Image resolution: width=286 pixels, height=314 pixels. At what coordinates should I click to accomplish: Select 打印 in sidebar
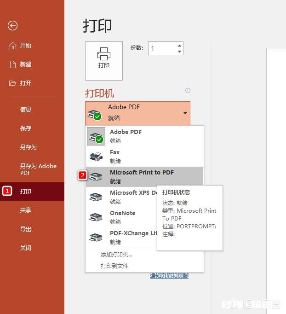32,192
